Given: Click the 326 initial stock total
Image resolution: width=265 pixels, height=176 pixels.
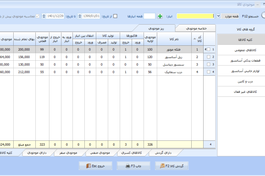Looking at the screenshot, I should coord(150,144).
